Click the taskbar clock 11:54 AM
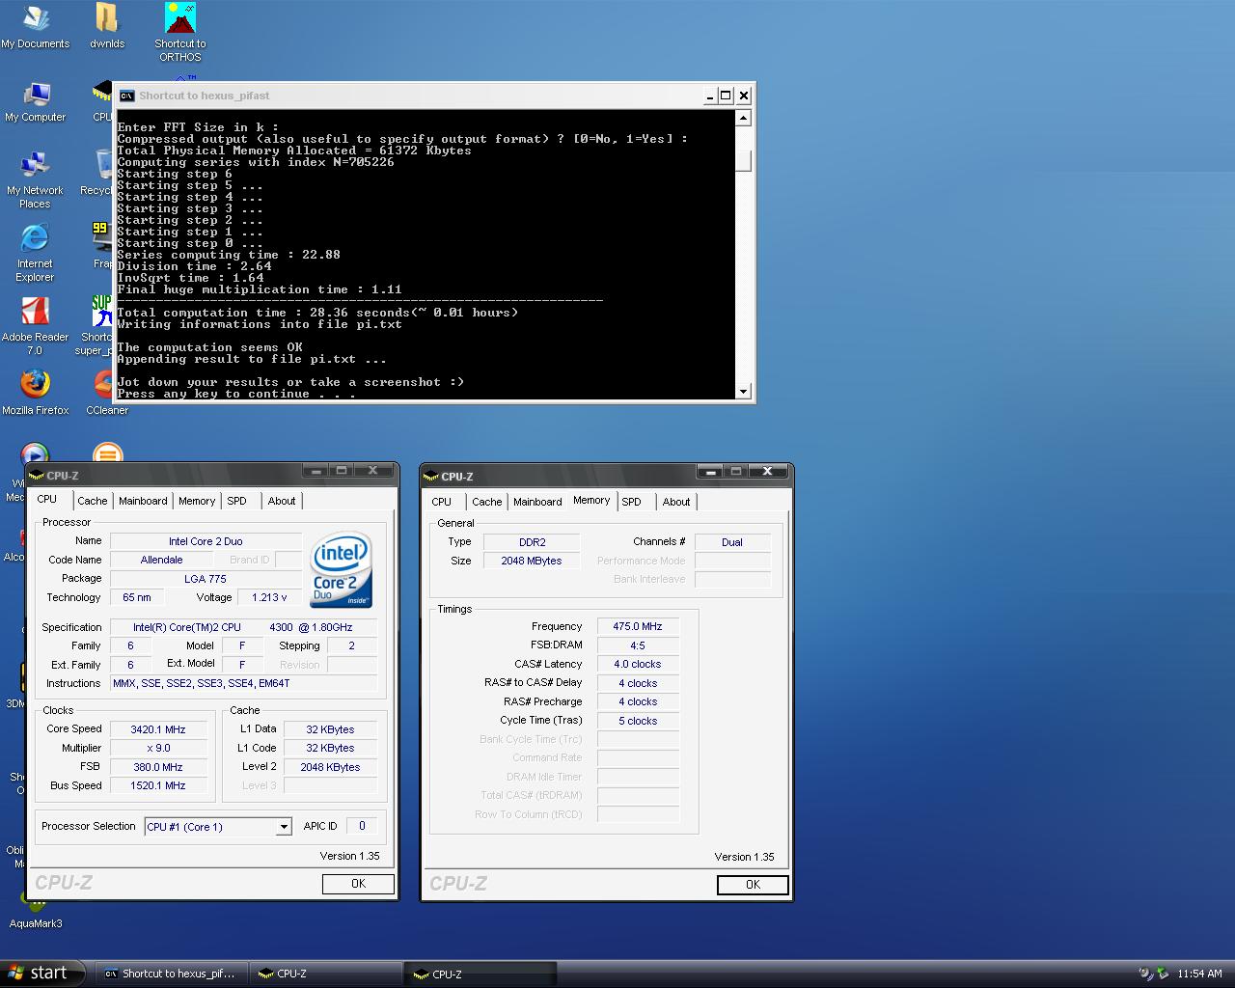The height and width of the screenshot is (988, 1235). [1199, 974]
